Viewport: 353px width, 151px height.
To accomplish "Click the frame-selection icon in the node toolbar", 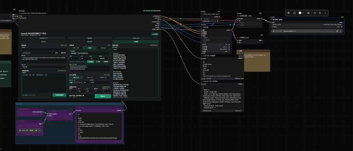I will point(308,13).
